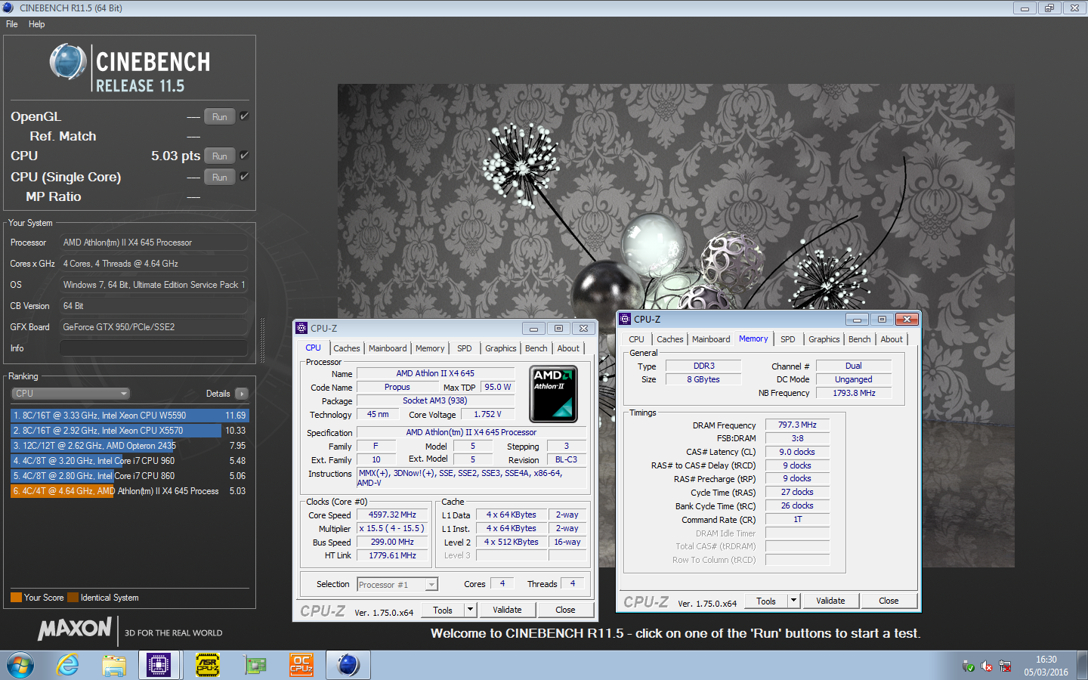Select ranking row AMD Opteron 2435
This screenshot has width=1088, height=680.
[x=129, y=446]
